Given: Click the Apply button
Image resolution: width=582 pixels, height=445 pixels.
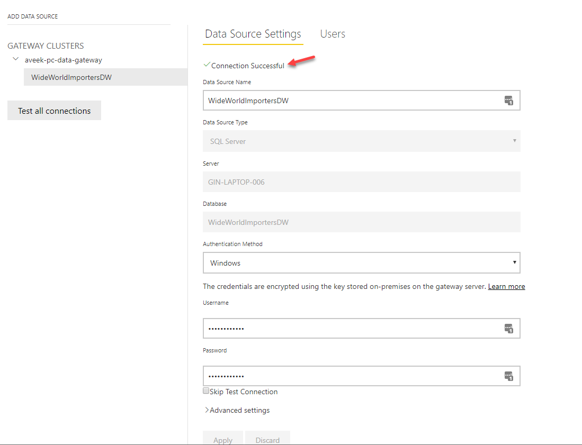Looking at the screenshot, I should [x=222, y=439].
